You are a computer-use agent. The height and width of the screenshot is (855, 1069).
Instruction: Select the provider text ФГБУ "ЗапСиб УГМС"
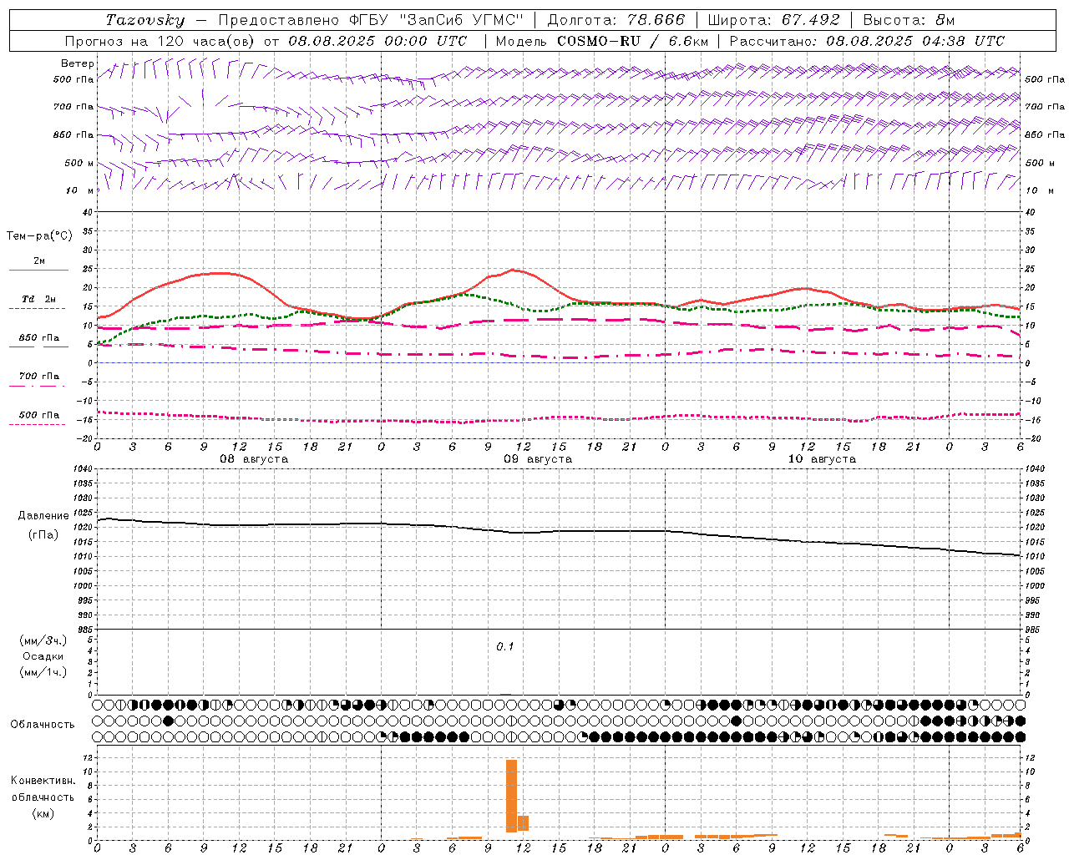click(437, 20)
